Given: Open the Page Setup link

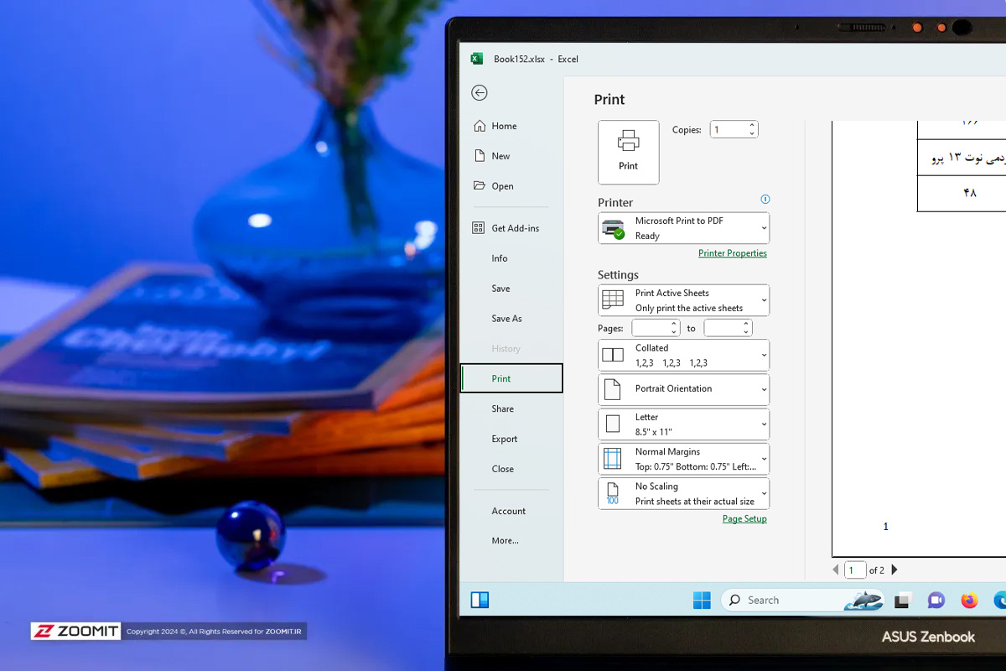Looking at the screenshot, I should click(744, 519).
